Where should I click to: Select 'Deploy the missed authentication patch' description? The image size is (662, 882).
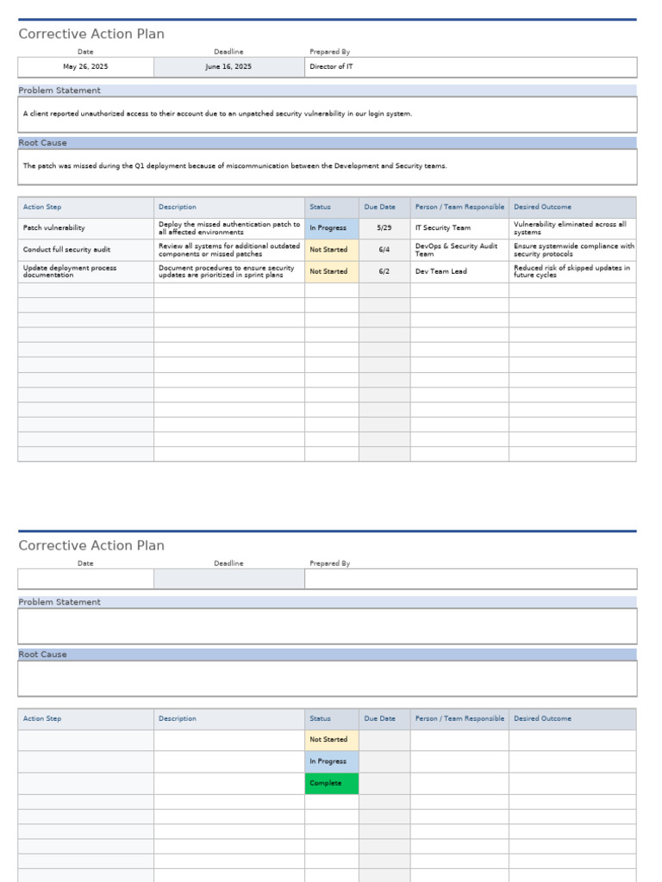[229, 228]
